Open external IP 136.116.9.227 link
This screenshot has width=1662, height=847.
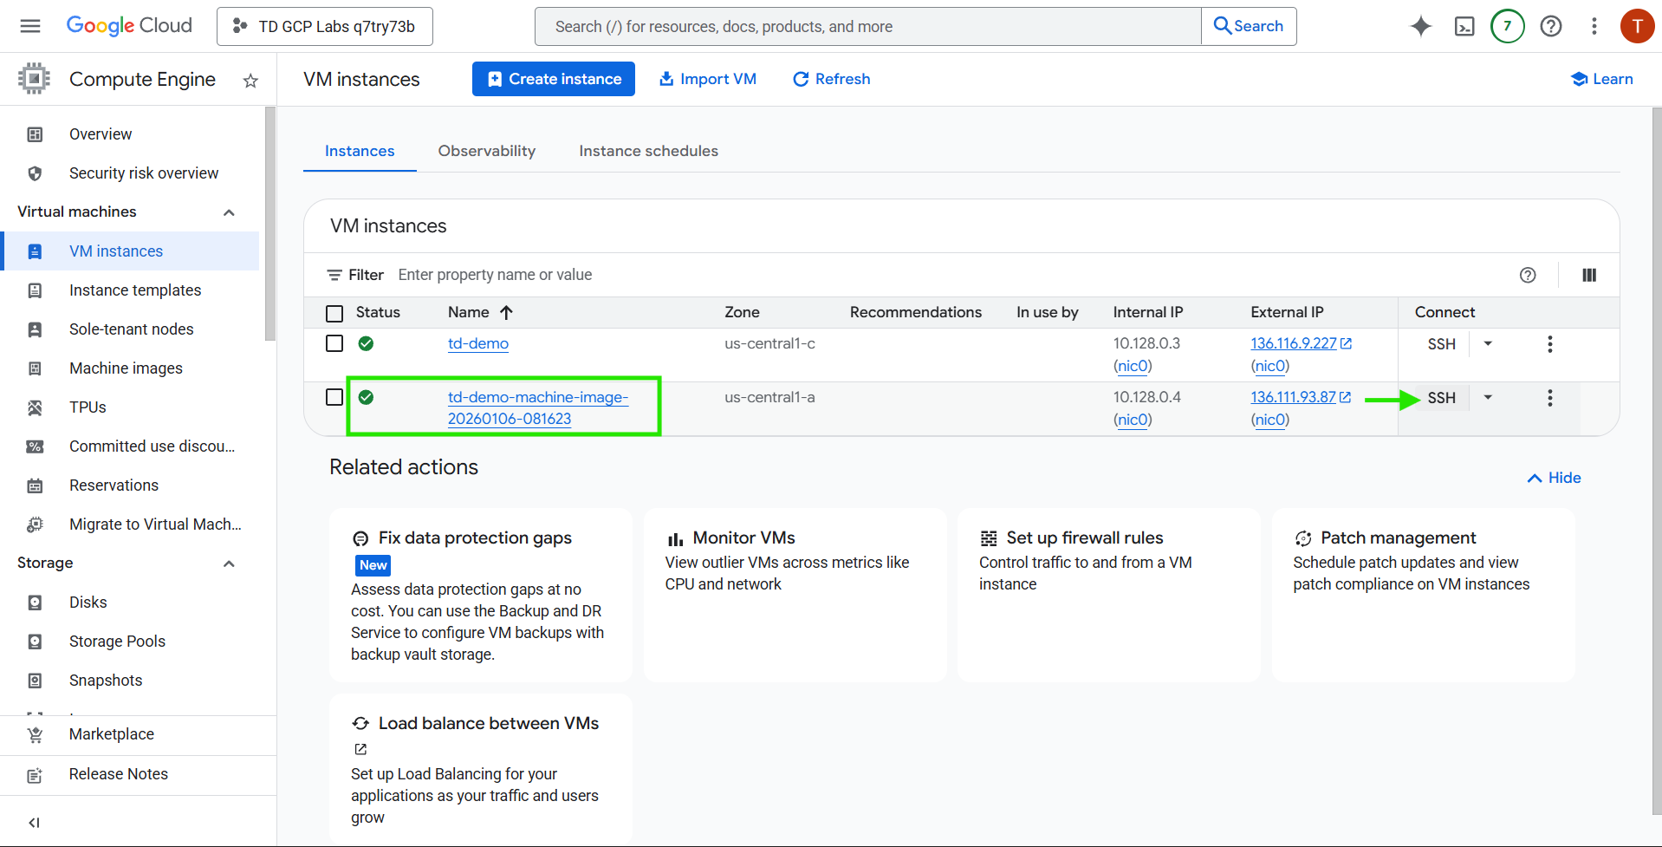[x=1293, y=343]
